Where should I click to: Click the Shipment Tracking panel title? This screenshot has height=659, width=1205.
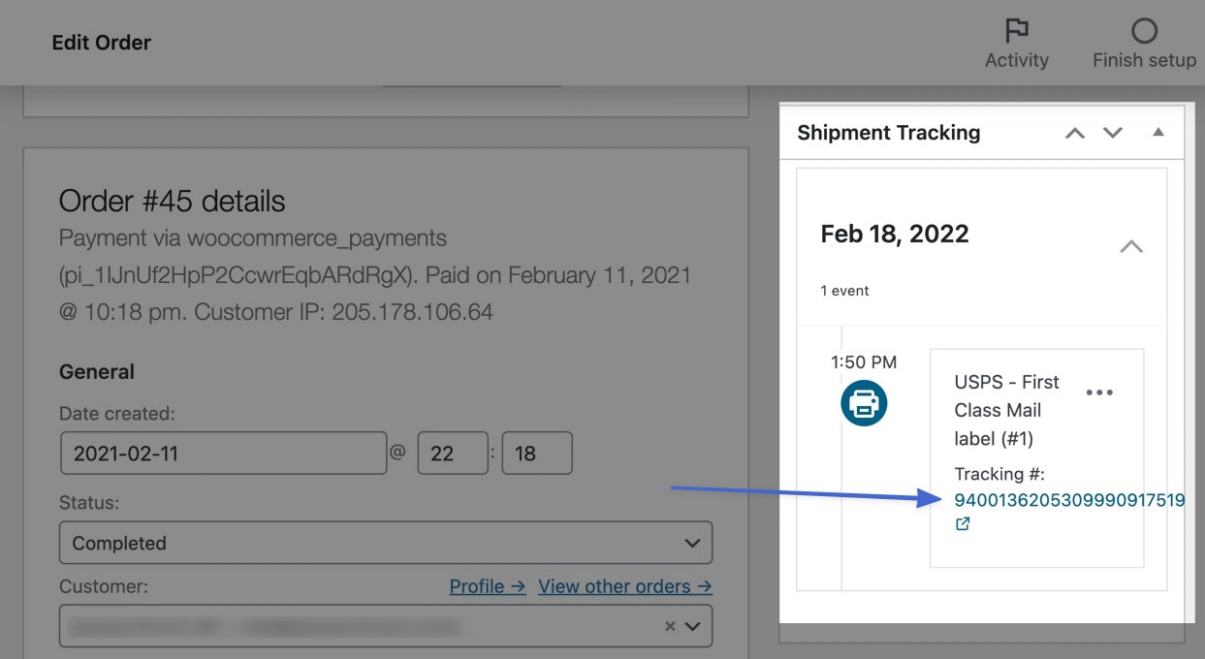tap(888, 132)
